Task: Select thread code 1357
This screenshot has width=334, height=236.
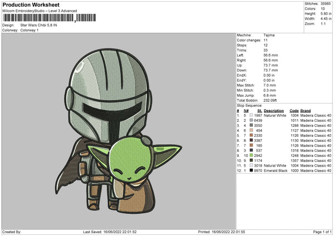Action: pyautogui.click(x=294, y=161)
